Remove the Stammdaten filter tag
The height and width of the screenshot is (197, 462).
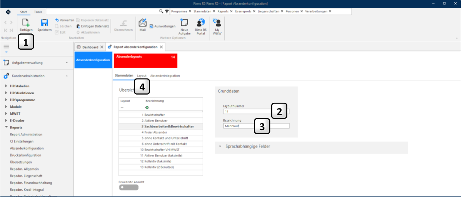(x=214, y=12)
